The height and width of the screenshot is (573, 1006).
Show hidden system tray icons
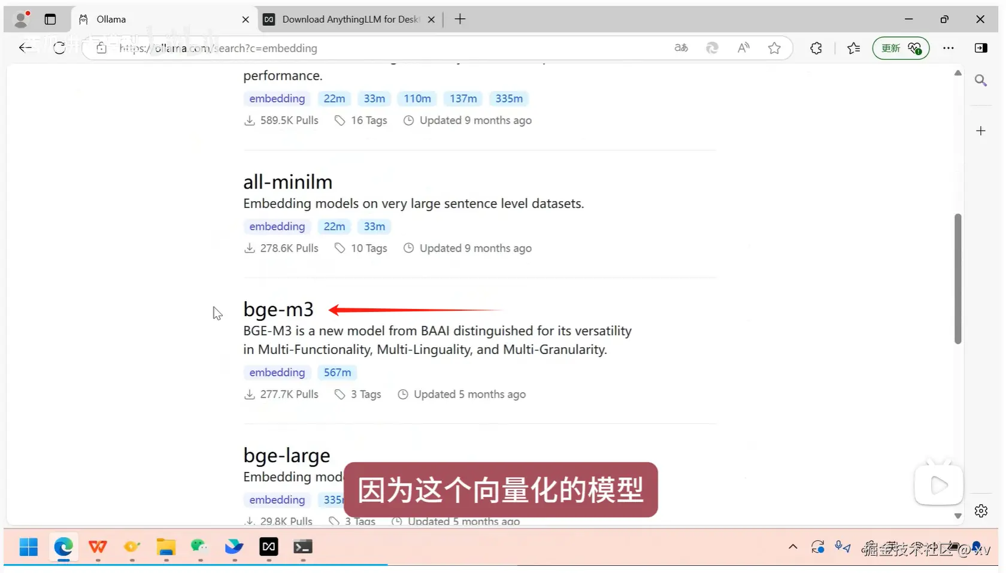tap(793, 547)
